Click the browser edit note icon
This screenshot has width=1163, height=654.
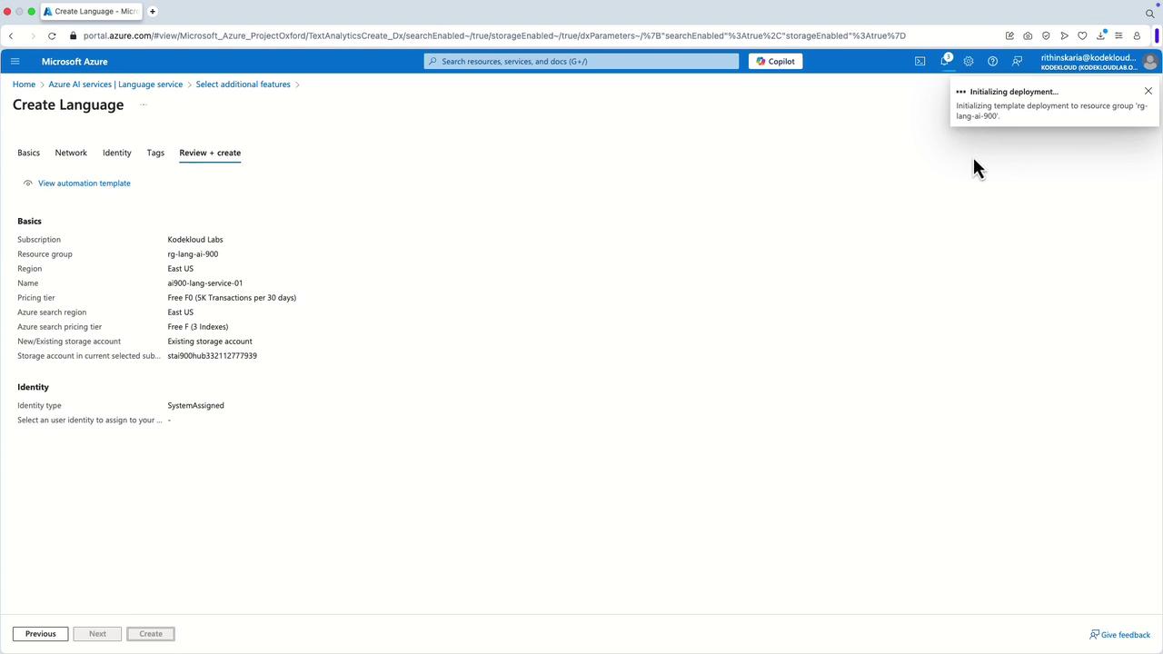[1009, 36]
